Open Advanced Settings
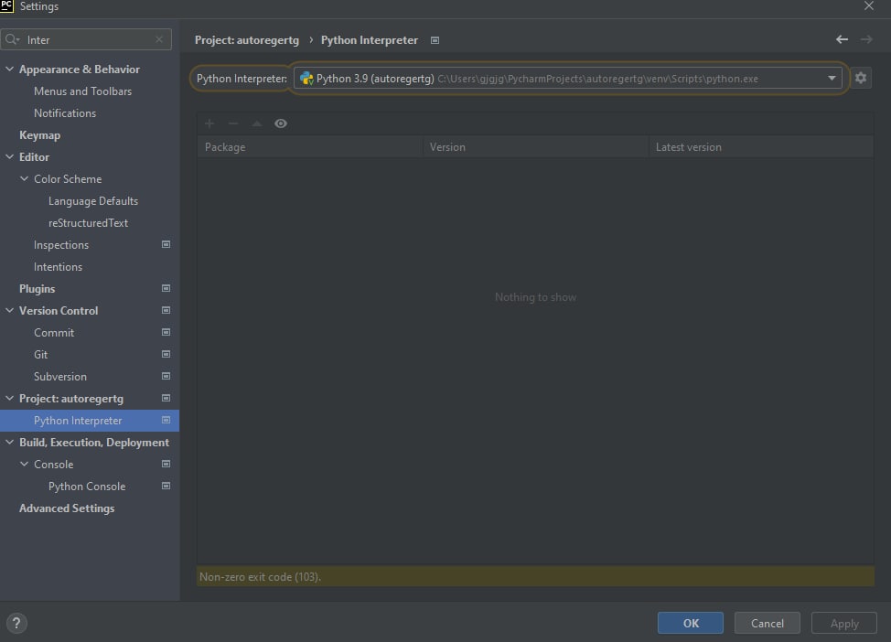 click(x=67, y=508)
